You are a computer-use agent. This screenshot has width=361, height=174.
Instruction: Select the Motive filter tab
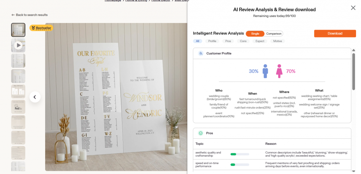coord(277,41)
